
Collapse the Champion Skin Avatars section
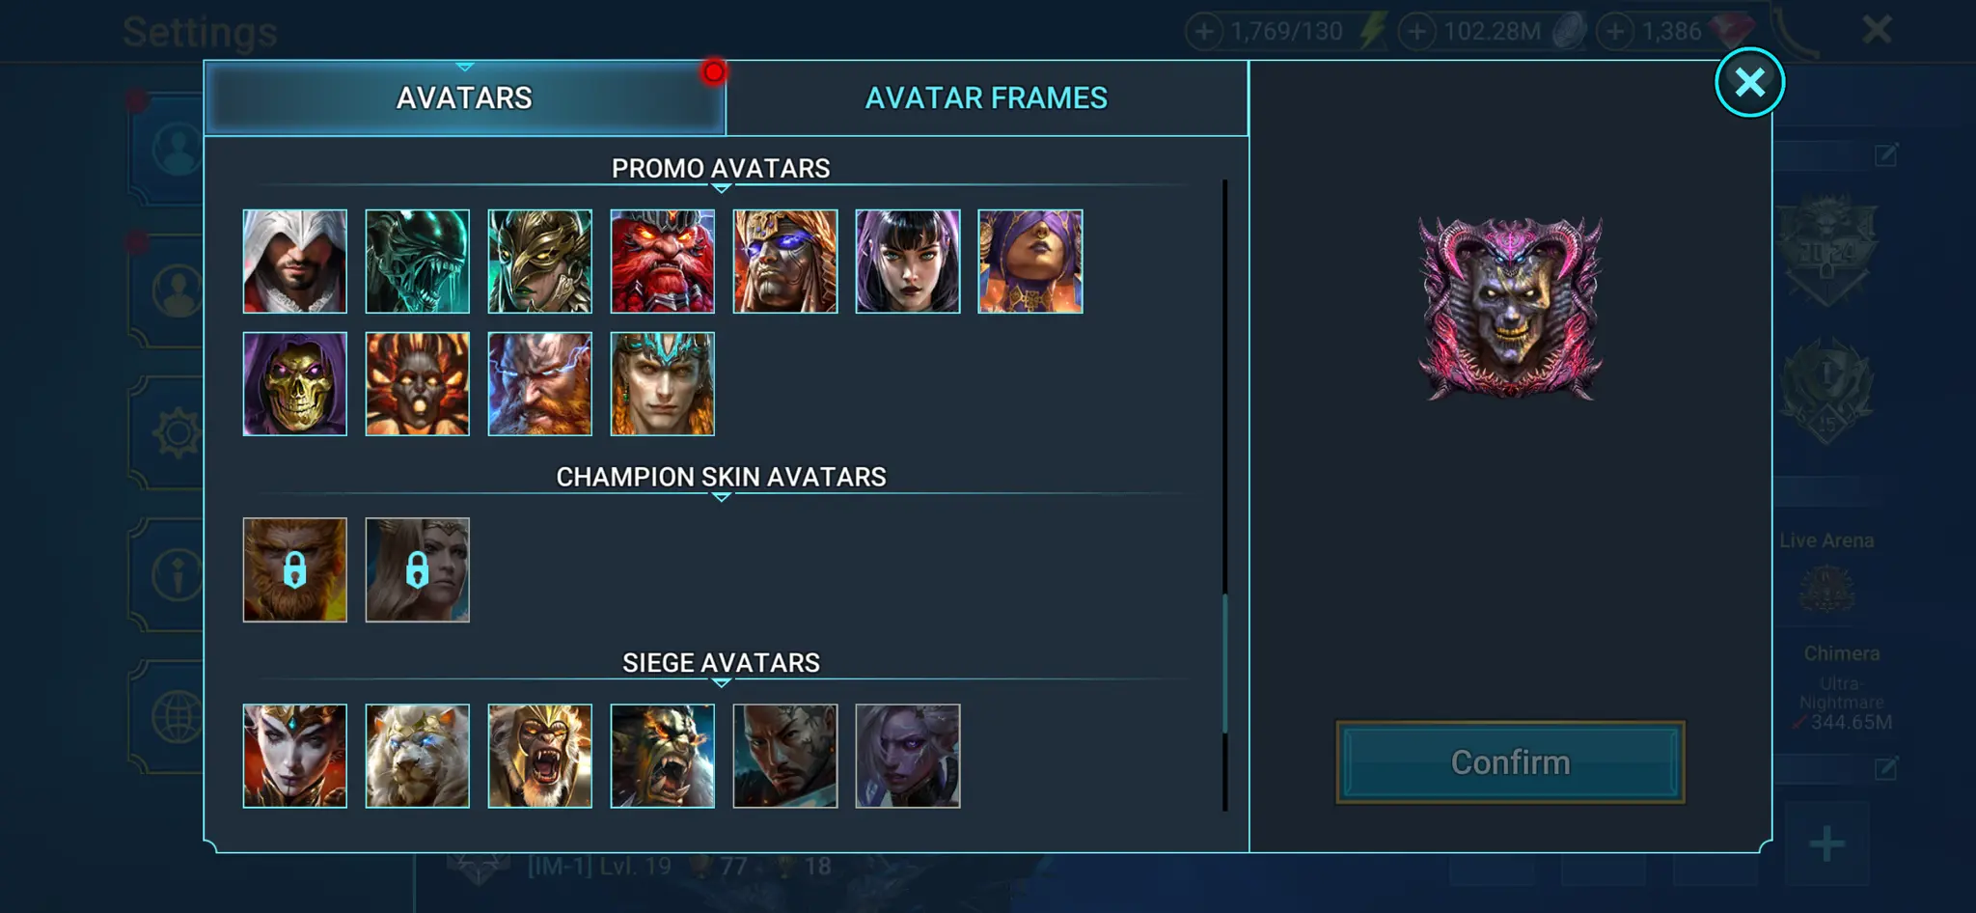(x=721, y=478)
